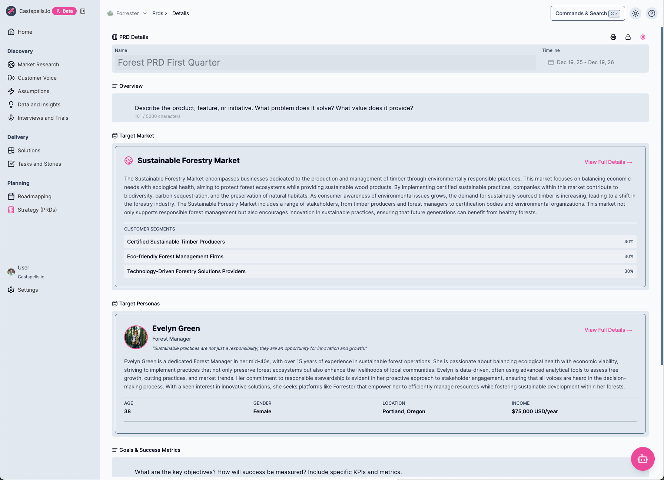The width and height of the screenshot is (664, 480).
Task: Select Customer Voice from Discovery section
Action: [x=37, y=78]
